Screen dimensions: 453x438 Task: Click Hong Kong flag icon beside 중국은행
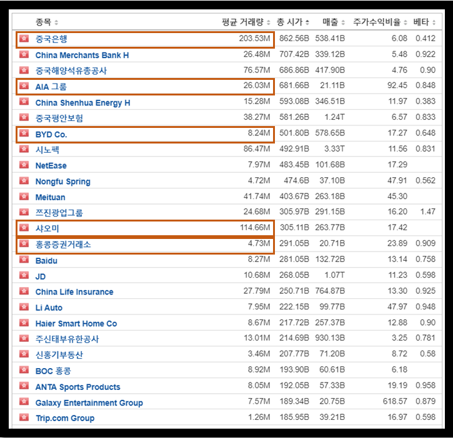[24, 38]
